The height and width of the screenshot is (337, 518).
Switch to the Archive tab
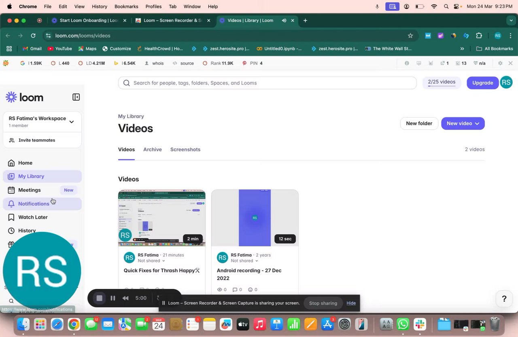(x=153, y=150)
